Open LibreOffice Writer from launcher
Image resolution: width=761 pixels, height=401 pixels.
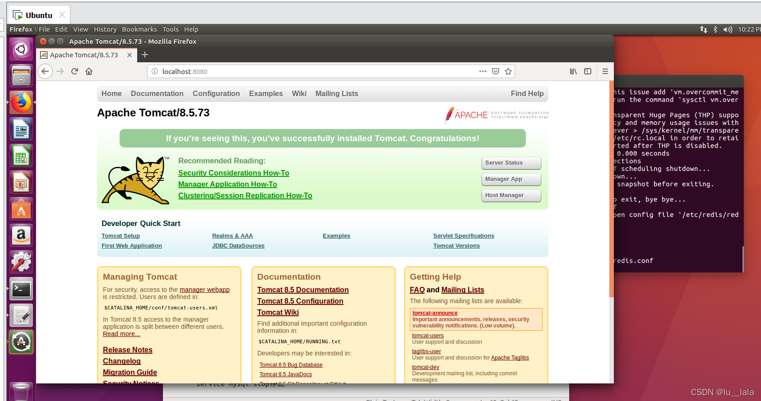pos(21,129)
